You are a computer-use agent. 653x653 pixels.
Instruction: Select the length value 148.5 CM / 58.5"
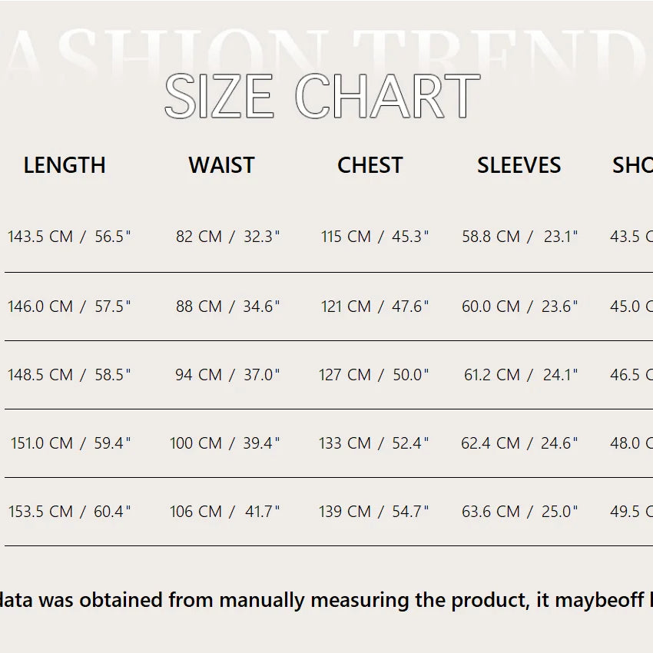[69, 375]
